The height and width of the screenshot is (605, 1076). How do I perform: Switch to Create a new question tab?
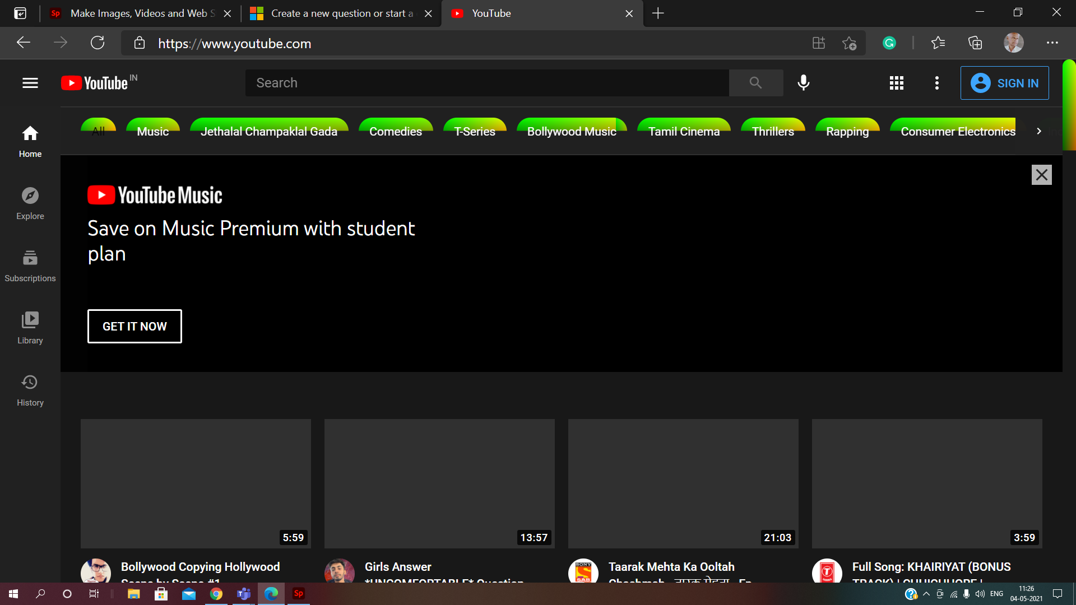pyautogui.click(x=341, y=13)
